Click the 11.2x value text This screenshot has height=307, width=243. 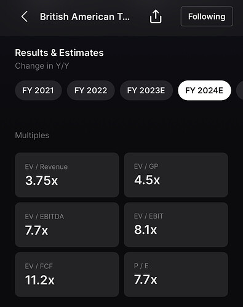coord(40,280)
